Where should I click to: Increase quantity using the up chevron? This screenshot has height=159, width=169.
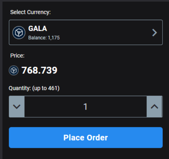click(154, 106)
